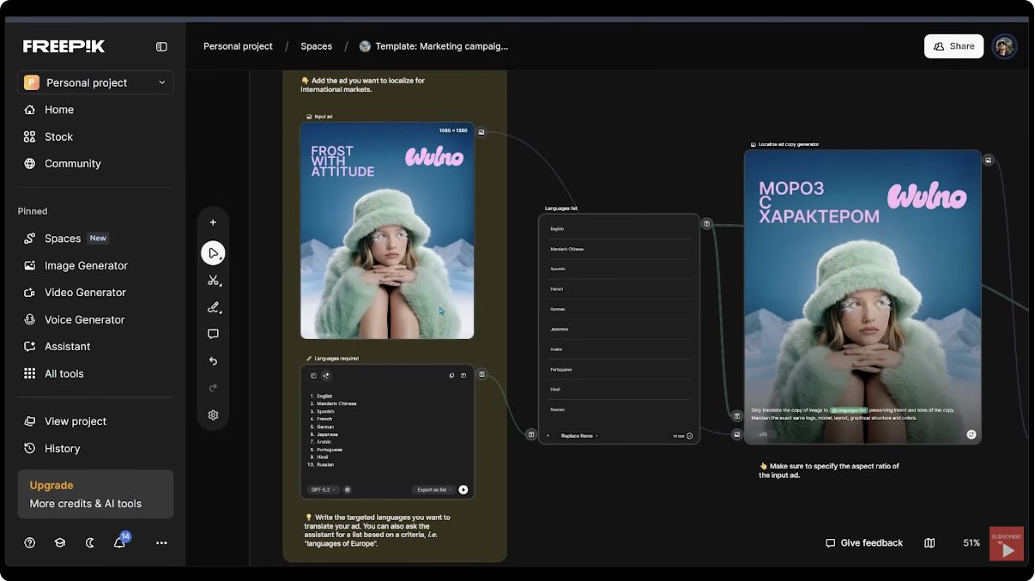Toggle dark mode moon icon
The width and height of the screenshot is (1035, 581).
pyautogui.click(x=90, y=542)
